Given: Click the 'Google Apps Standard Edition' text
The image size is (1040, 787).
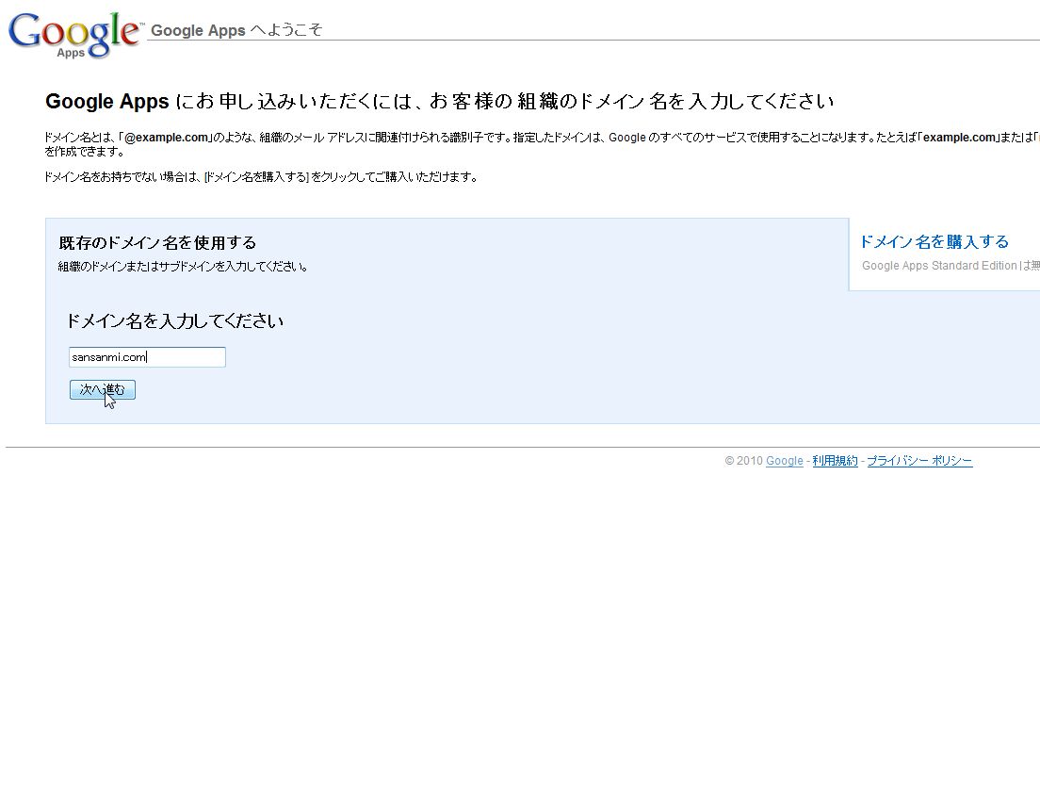Looking at the screenshot, I should pos(939,266).
